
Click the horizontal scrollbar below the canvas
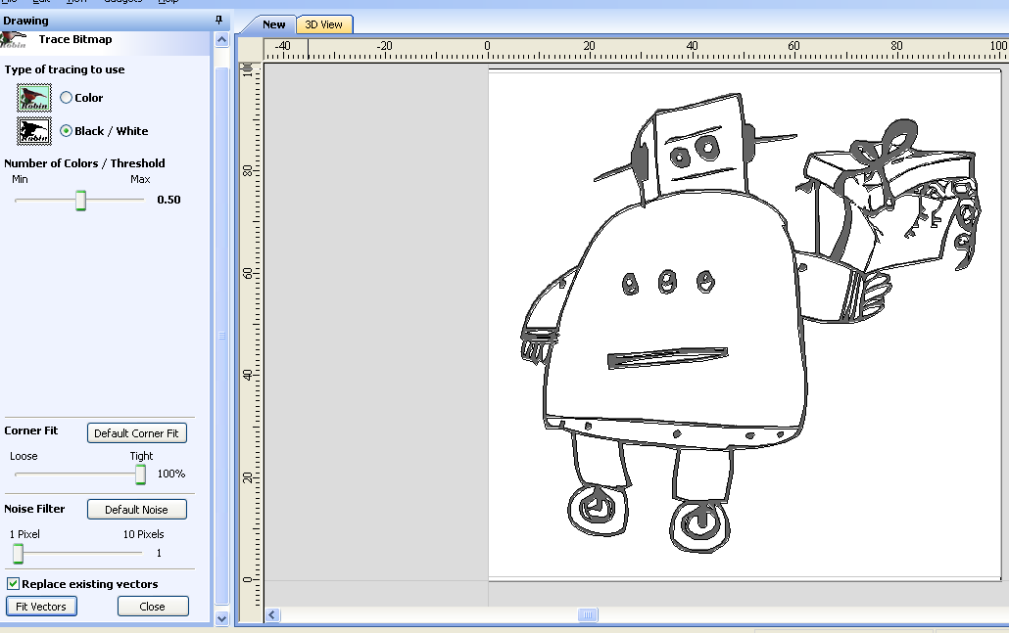(x=588, y=615)
